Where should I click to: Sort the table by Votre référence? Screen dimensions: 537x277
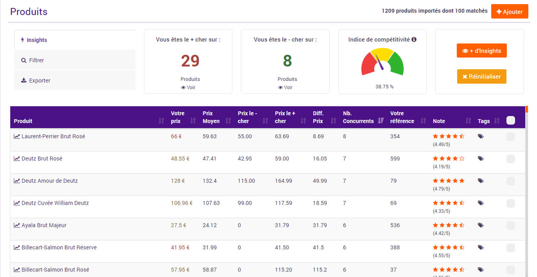pyautogui.click(x=423, y=121)
